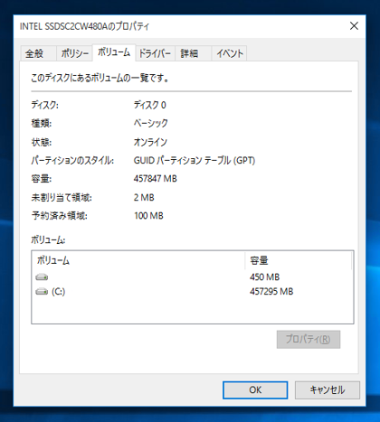Click the ディスク 0 value
The height and width of the screenshot is (422, 380).
pos(149,105)
